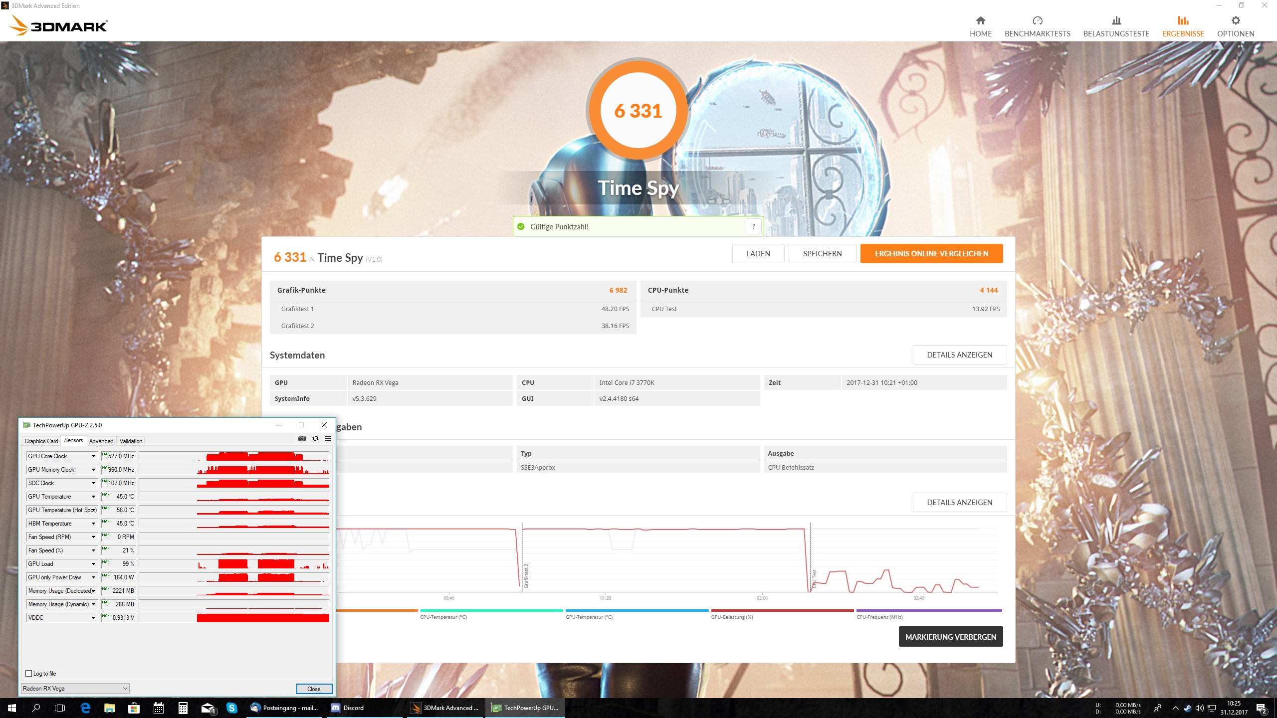Click the GPU-Z screenshot camera icon
Image resolution: width=1277 pixels, height=718 pixels.
click(x=302, y=438)
